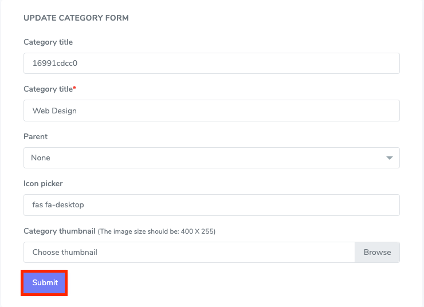The width and height of the screenshot is (424, 307).
Task: Click the red required asterisk
Action: click(74, 89)
